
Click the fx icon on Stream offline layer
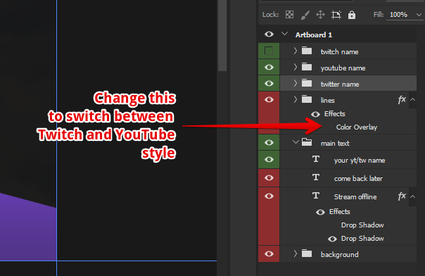[402, 196]
